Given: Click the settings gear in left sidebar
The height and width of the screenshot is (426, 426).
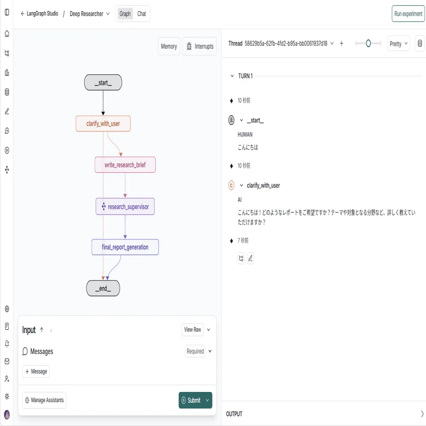Looking at the screenshot, I should point(7,309).
